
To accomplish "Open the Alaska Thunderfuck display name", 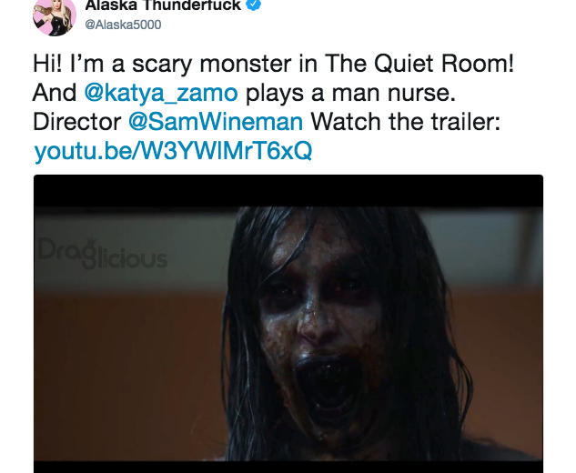I will pyautogui.click(x=163, y=5).
